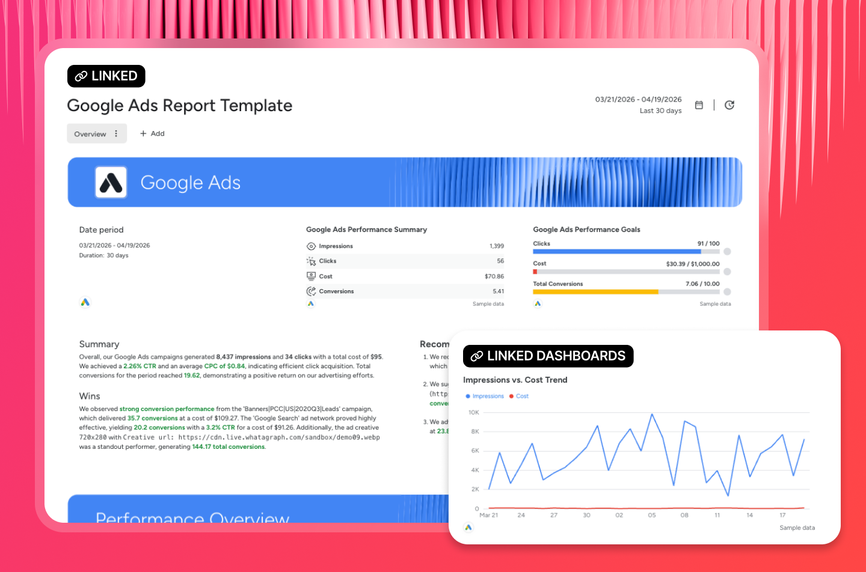The height and width of the screenshot is (572, 866).
Task: Click the CPC of $0.84 highlighted text
Action: point(224,366)
